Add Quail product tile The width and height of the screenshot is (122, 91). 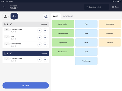tap(86, 52)
